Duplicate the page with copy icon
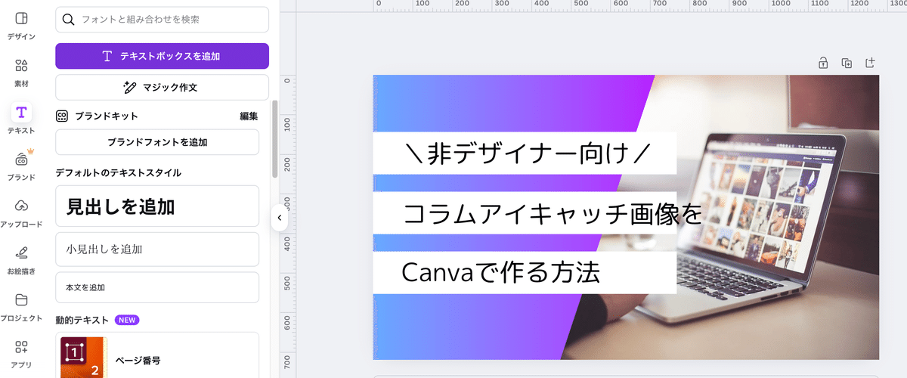 tap(847, 63)
